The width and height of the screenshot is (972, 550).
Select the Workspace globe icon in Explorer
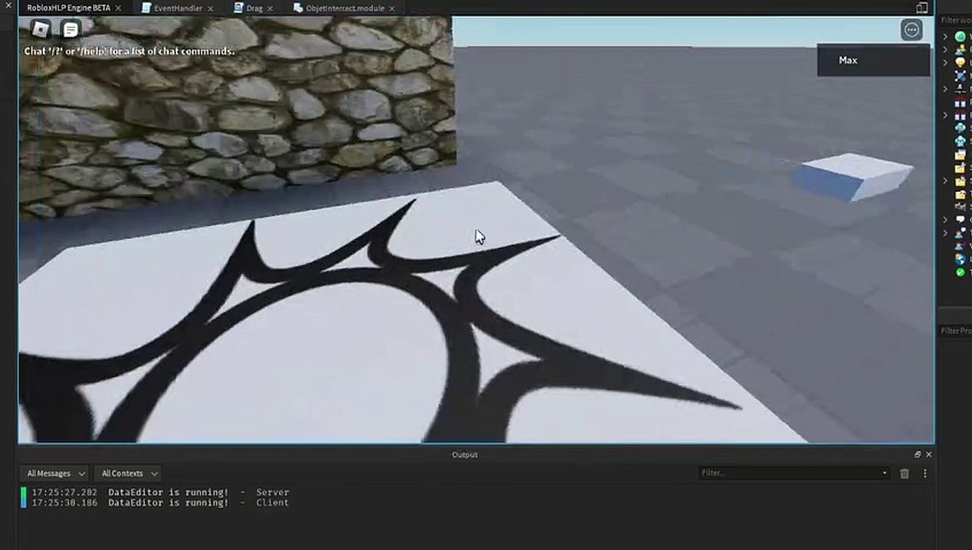click(x=961, y=37)
